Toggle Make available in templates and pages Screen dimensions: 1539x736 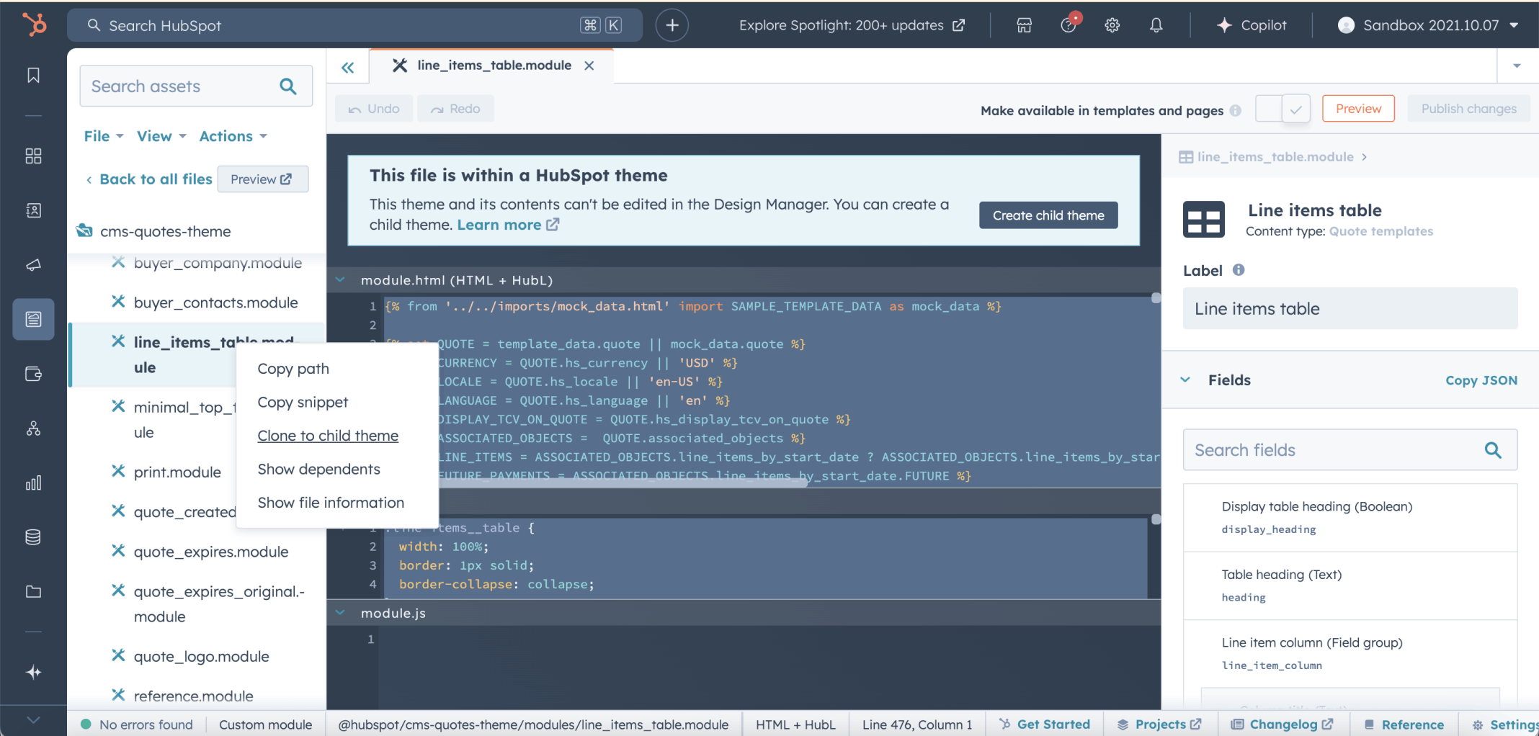click(1282, 109)
